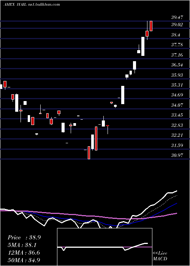Click the 33.45 price axis label

click(x=177, y=115)
